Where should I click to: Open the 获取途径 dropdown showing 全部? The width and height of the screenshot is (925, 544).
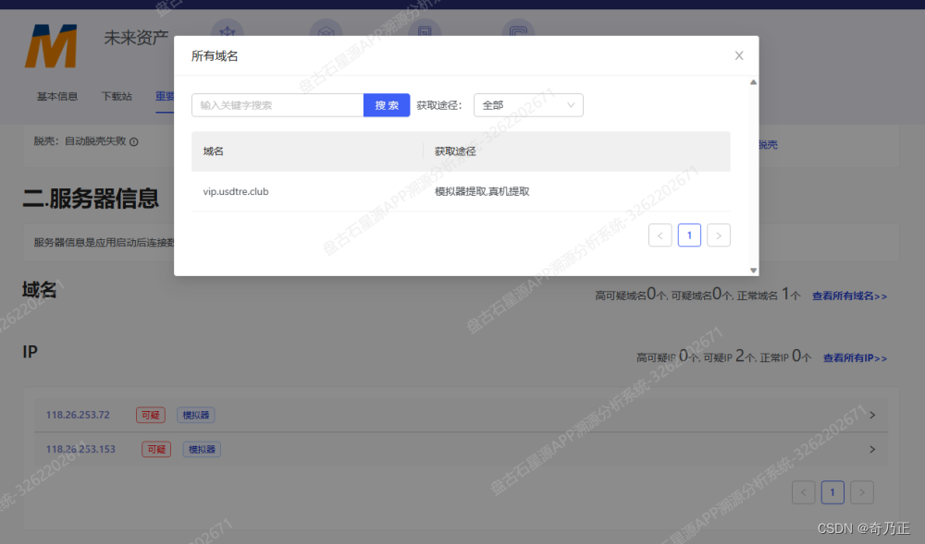pyautogui.click(x=528, y=105)
